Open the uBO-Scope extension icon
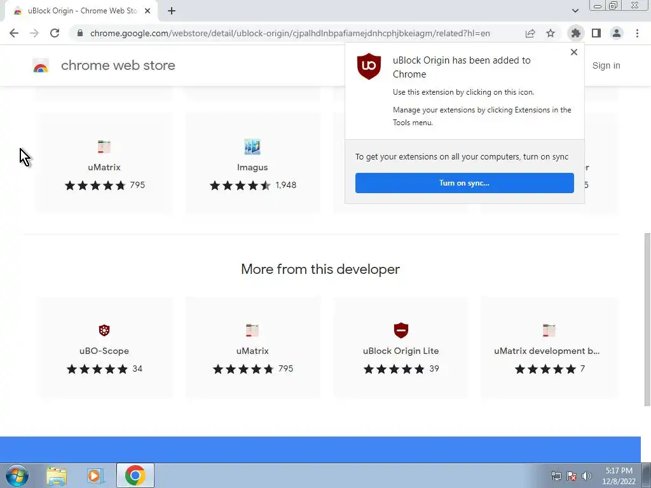 (x=104, y=330)
